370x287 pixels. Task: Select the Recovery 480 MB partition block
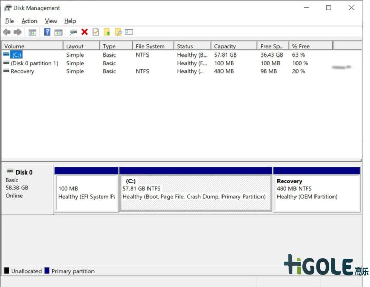(317, 192)
